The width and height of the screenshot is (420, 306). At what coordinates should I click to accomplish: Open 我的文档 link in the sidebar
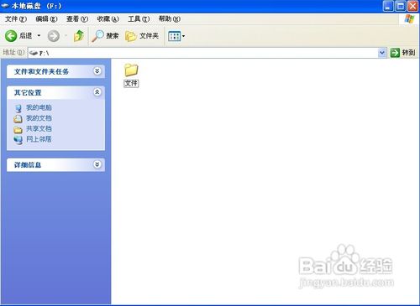(39, 118)
